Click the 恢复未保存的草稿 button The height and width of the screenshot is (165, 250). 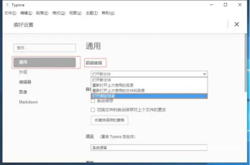click(x=109, y=120)
